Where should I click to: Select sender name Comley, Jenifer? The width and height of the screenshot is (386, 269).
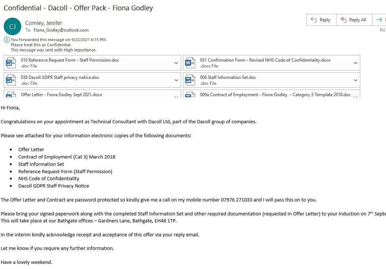tap(43, 23)
